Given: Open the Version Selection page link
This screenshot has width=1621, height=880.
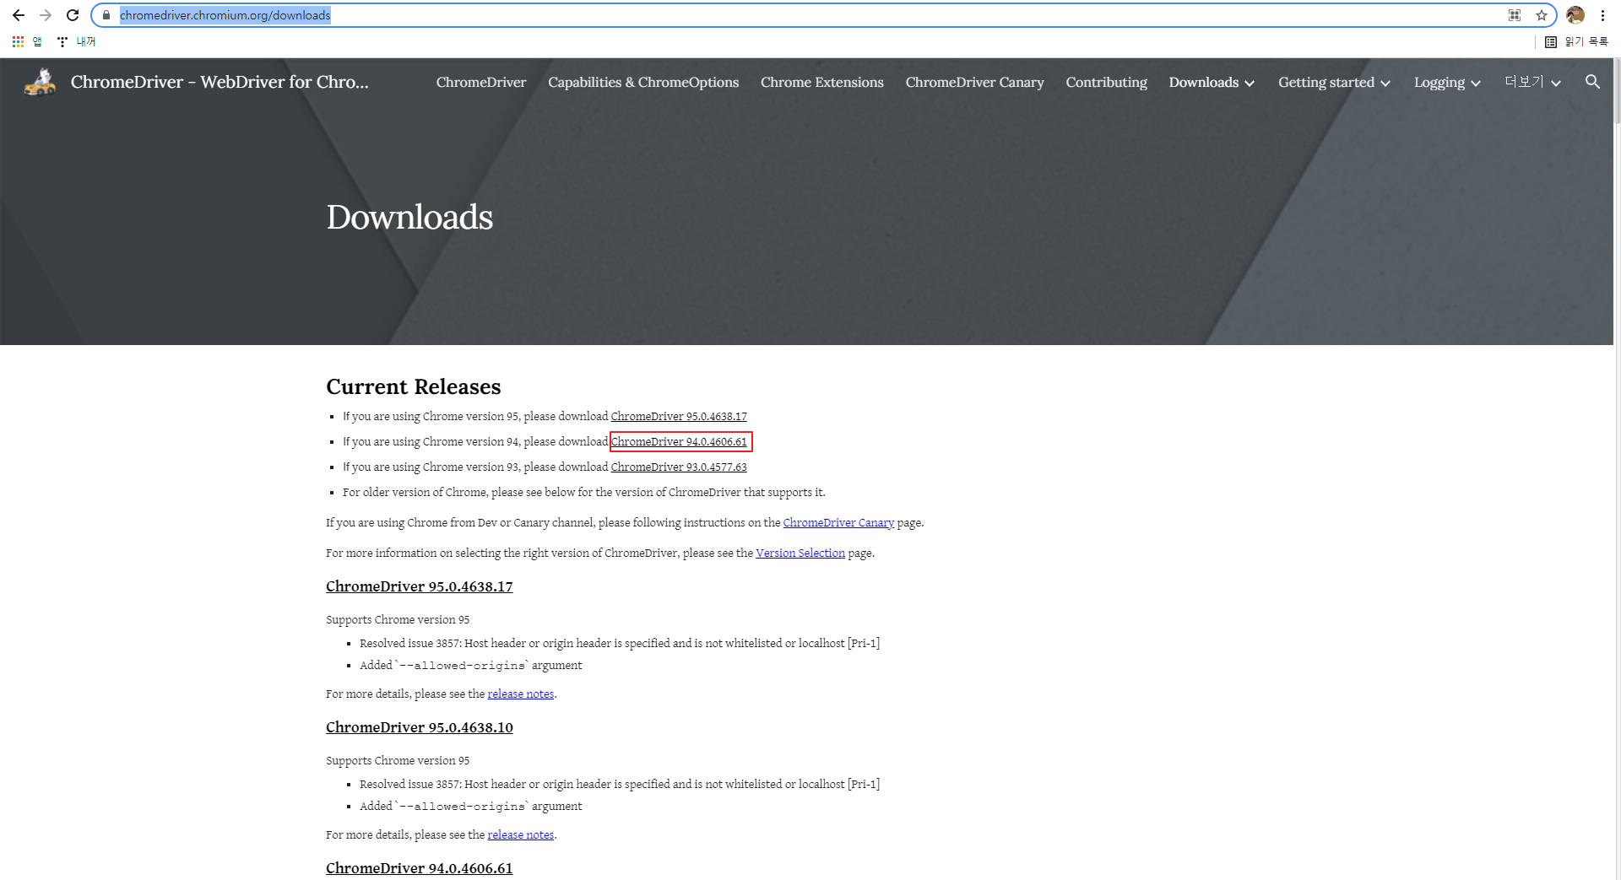Looking at the screenshot, I should [x=800, y=553].
